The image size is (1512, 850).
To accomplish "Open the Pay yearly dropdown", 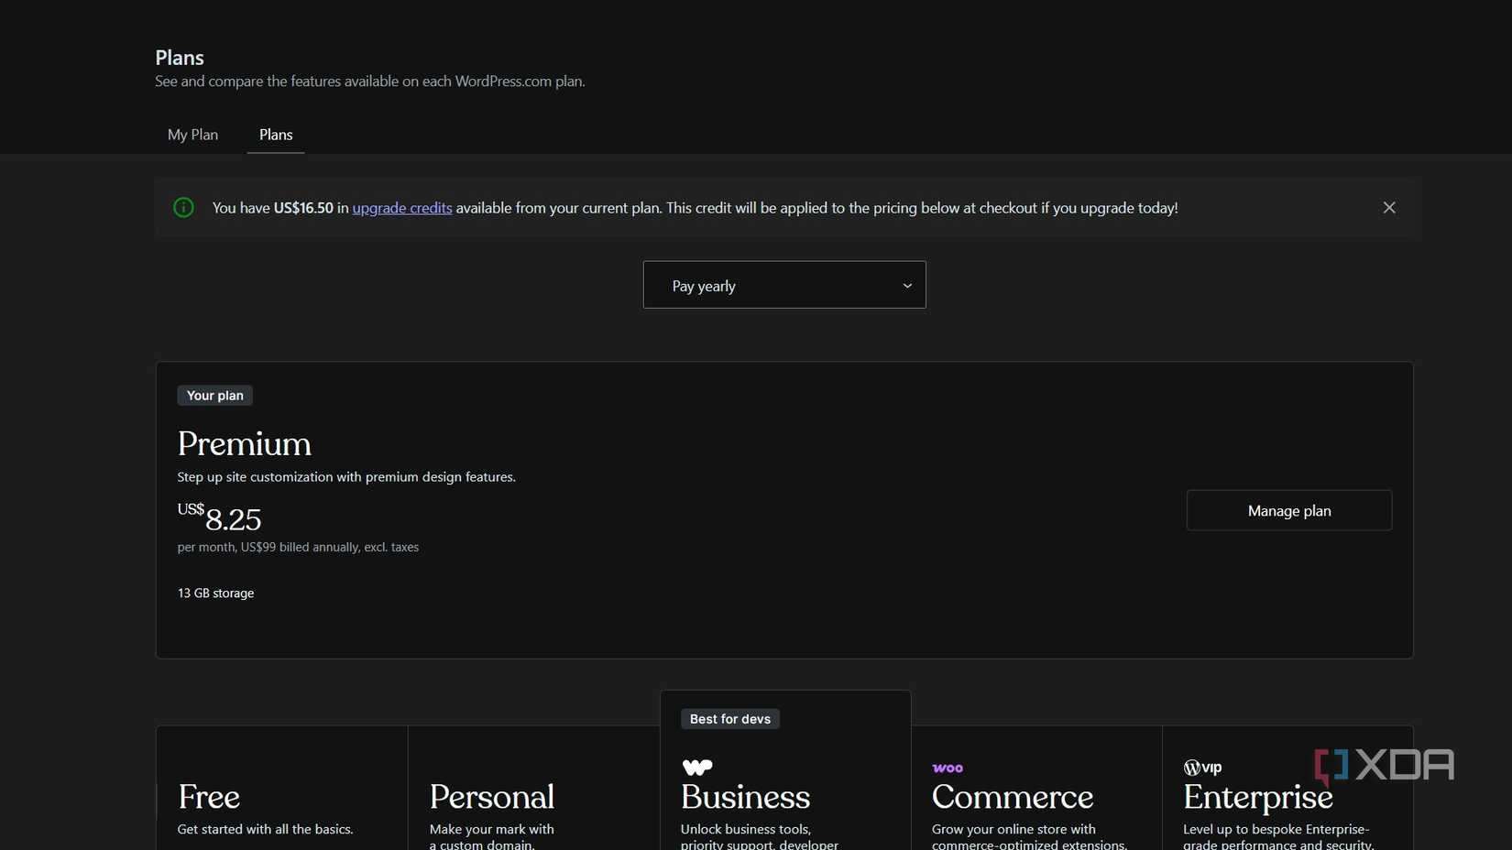I will [x=783, y=285].
